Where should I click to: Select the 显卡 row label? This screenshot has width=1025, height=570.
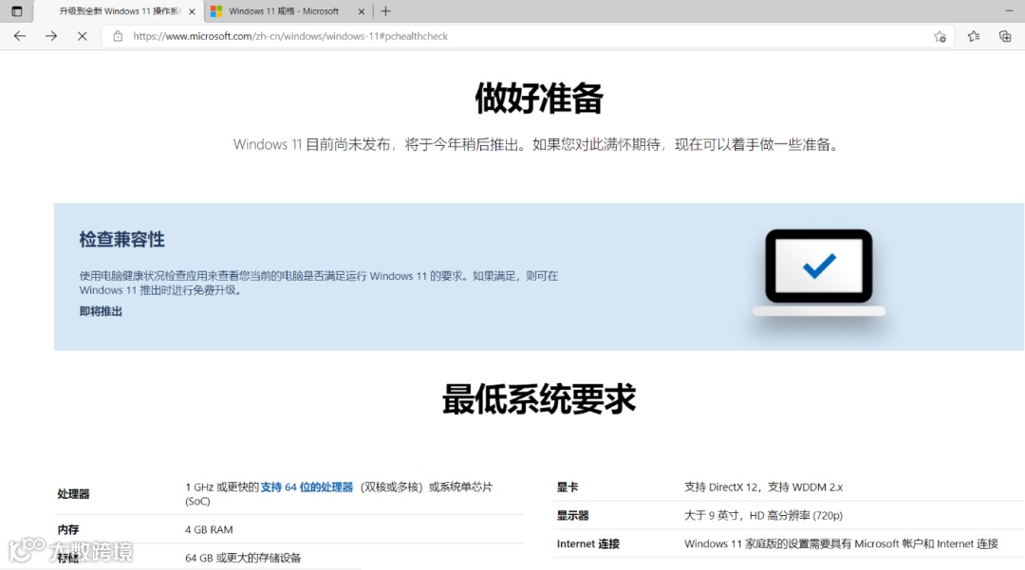(x=568, y=487)
